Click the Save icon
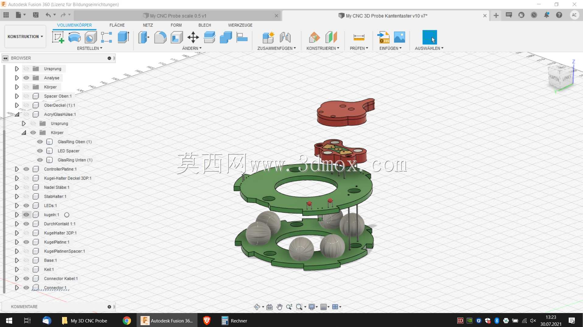This screenshot has height=327, width=583. coord(36,15)
